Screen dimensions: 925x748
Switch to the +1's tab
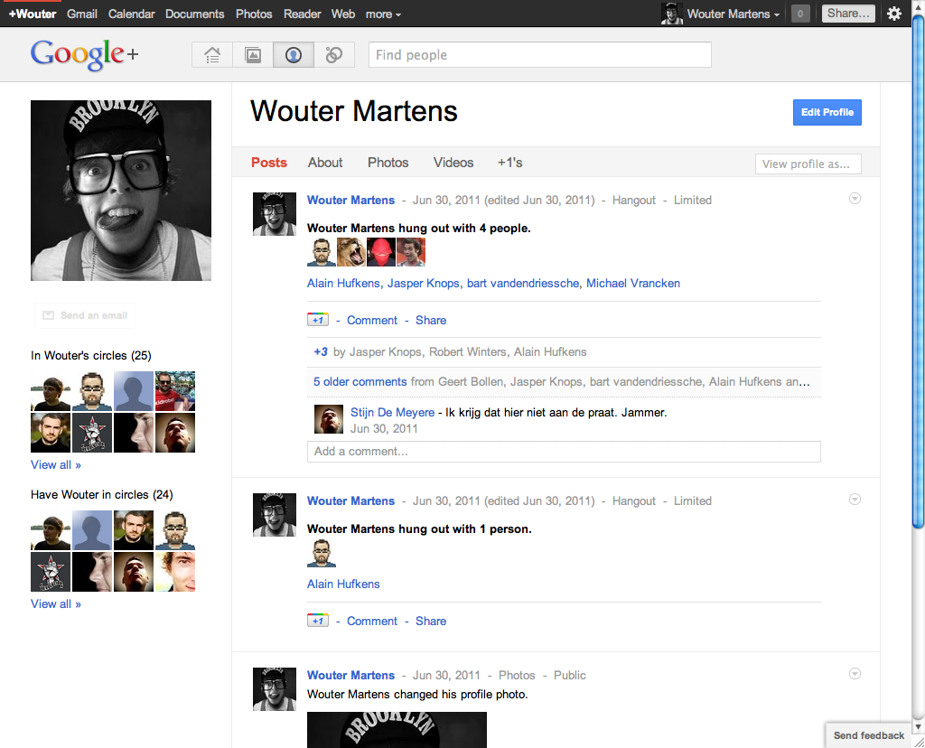509,163
